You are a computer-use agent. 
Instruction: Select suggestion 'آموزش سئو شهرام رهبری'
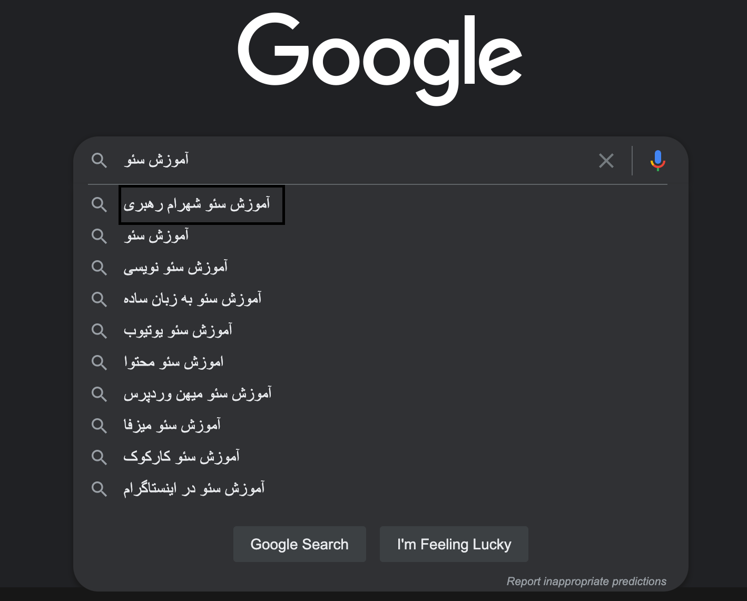pos(197,204)
